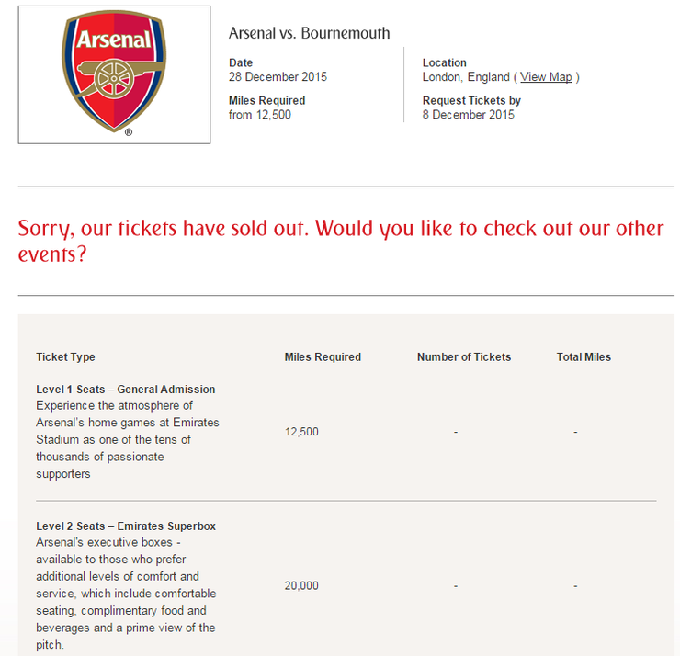This screenshot has width=680, height=656.
Task: Select the 28 December 2015 date text
Action: click(x=278, y=77)
